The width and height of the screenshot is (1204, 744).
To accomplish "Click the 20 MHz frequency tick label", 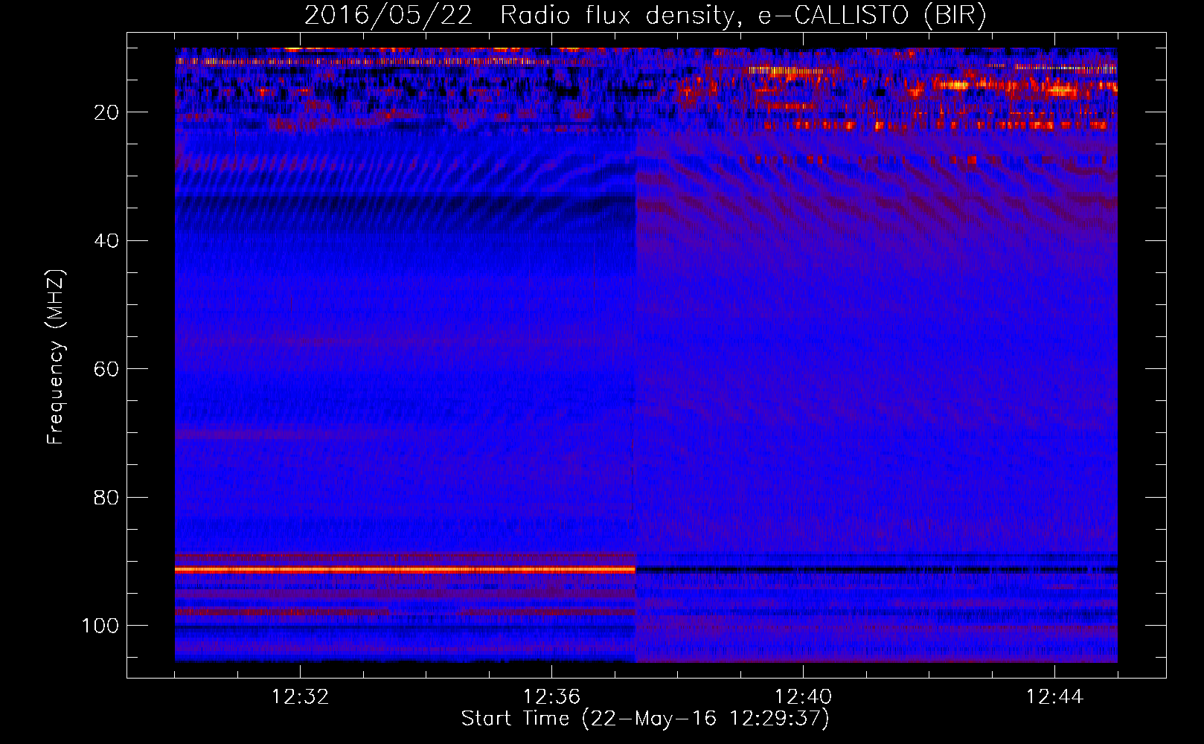I will 106,112.
